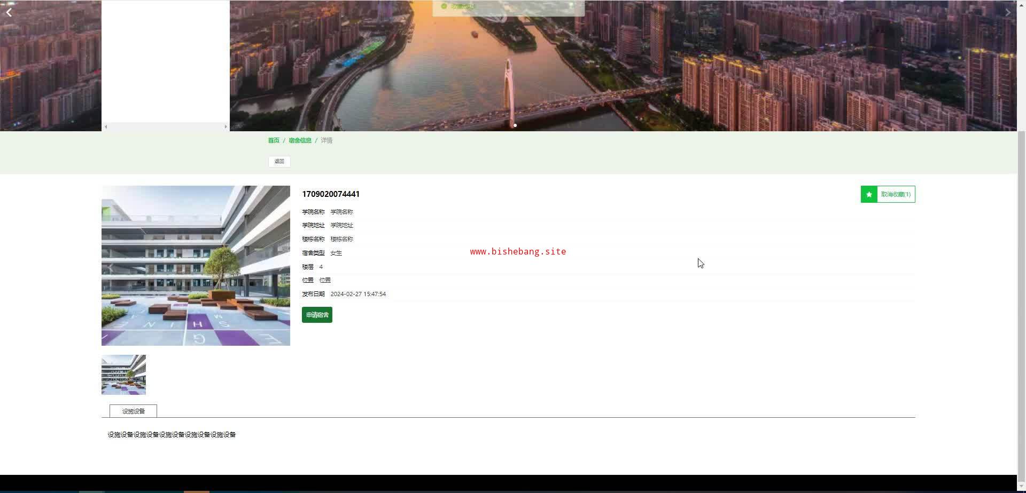Advance to the next carousel banner slide
The height and width of the screenshot is (493, 1026).
pos(1008,12)
